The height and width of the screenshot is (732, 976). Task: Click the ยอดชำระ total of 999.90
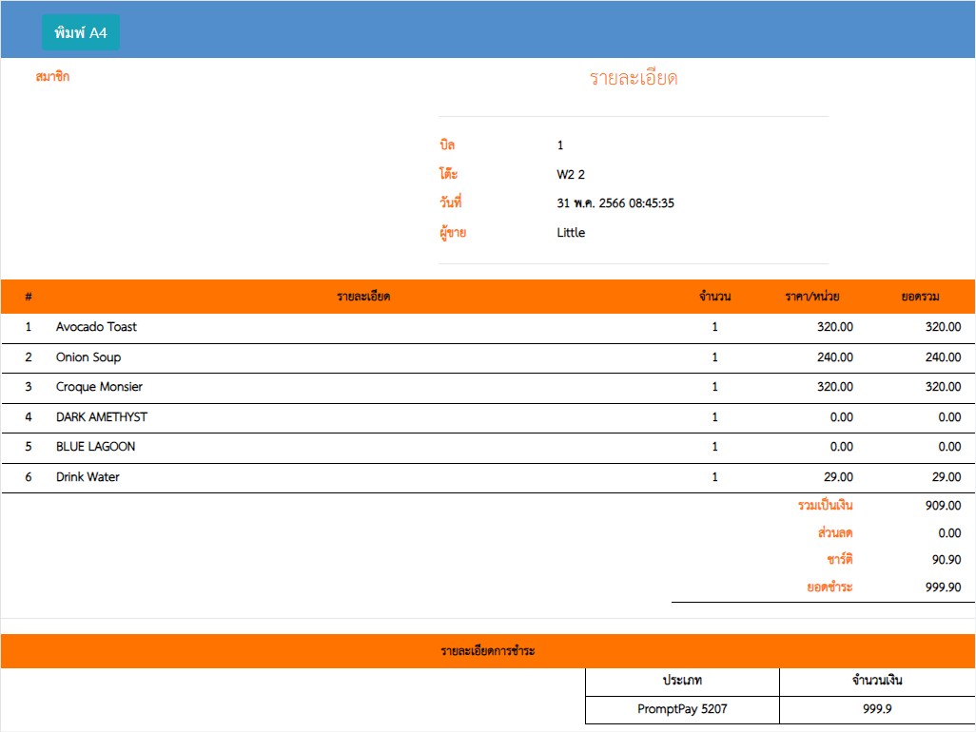click(943, 588)
